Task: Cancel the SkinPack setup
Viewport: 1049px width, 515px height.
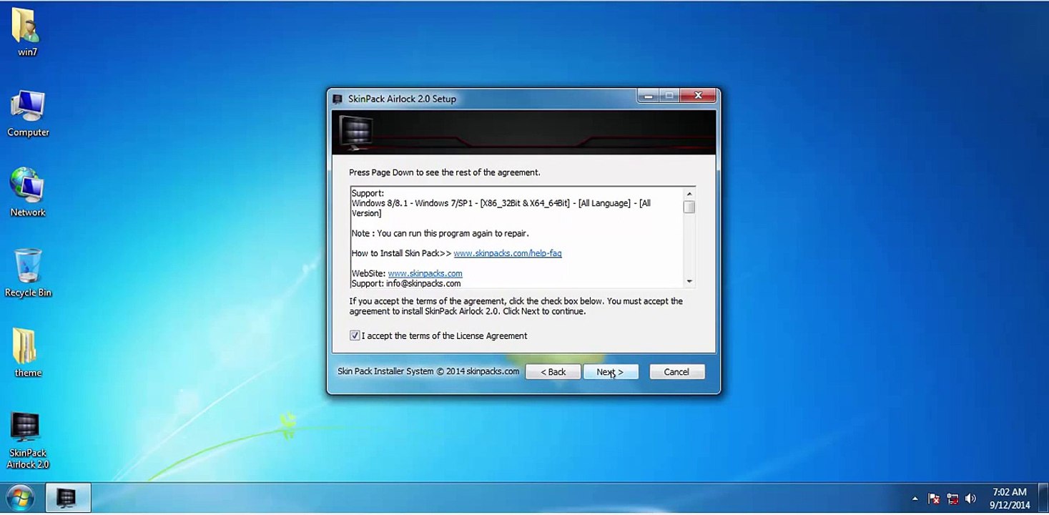Action: pyautogui.click(x=676, y=372)
